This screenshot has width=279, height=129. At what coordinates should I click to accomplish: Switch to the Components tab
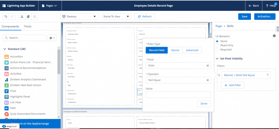tap(10, 26)
